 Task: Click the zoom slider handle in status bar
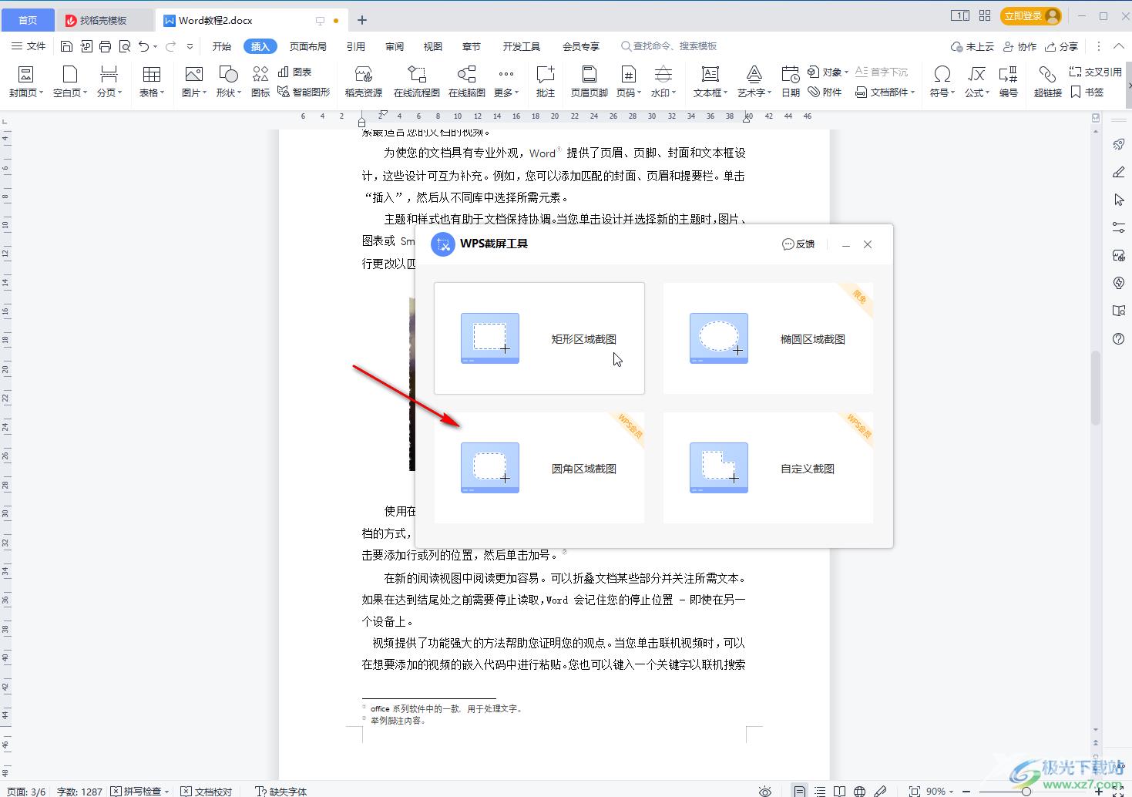[1026, 791]
